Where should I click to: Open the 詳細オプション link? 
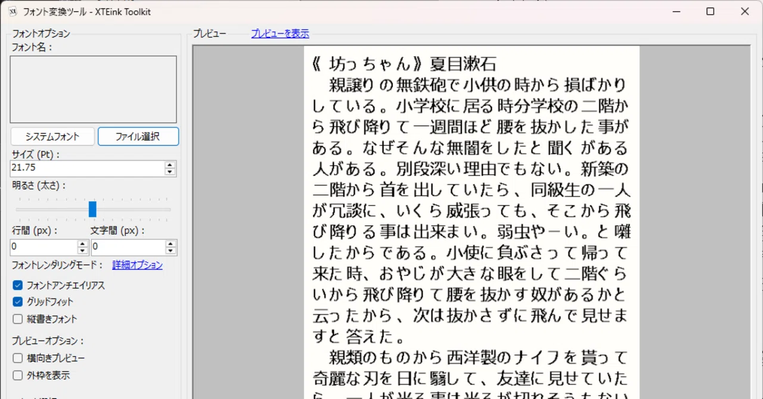click(137, 265)
